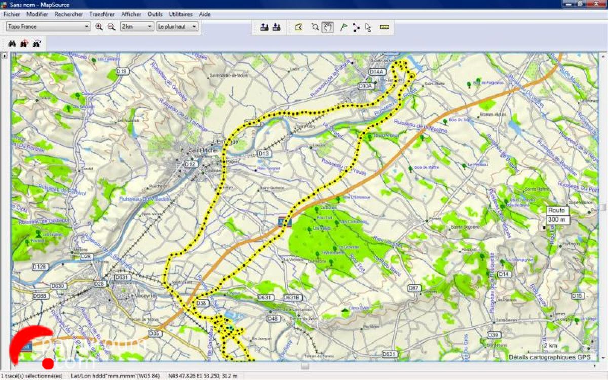Select the Map selection tool
Viewport: 608px width, 380px height.
click(x=299, y=27)
